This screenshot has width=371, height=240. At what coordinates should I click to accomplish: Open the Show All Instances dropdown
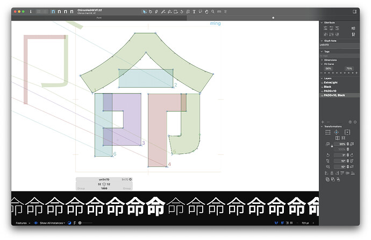coord(52,223)
